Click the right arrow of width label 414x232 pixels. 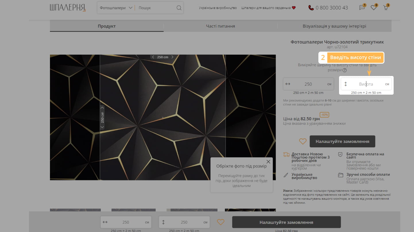click(x=172, y=57)
